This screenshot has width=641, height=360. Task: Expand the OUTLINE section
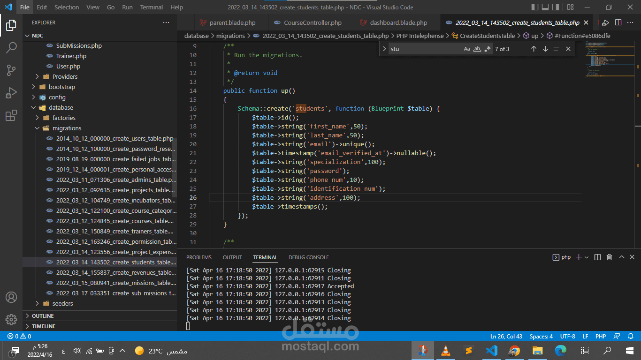[x=43, y=316]
